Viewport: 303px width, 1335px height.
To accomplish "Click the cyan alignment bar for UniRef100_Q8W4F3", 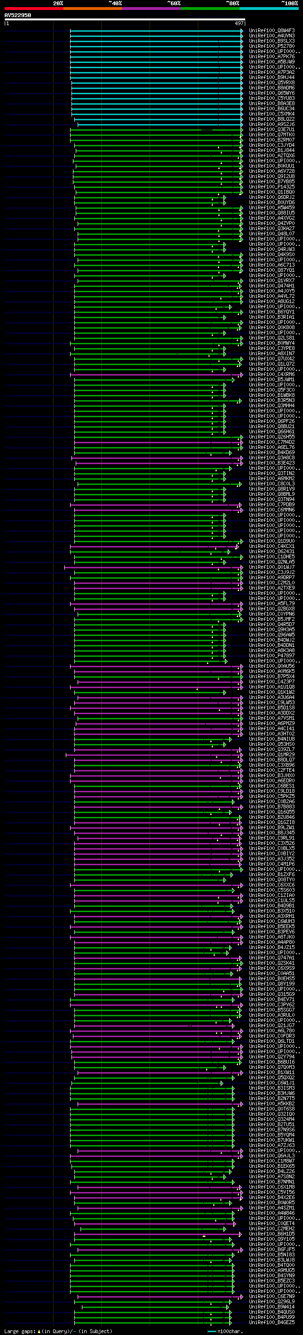I will [x=156, y=31].
